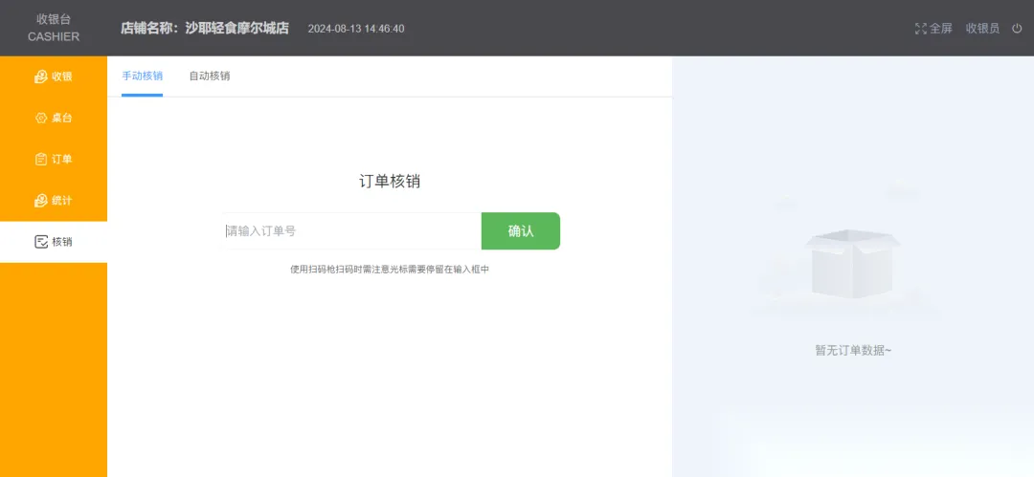Click the date time 2024-08-13 14:46:40
The height and width of the screenshot is (477, 1034).
[x=356, y=29]
